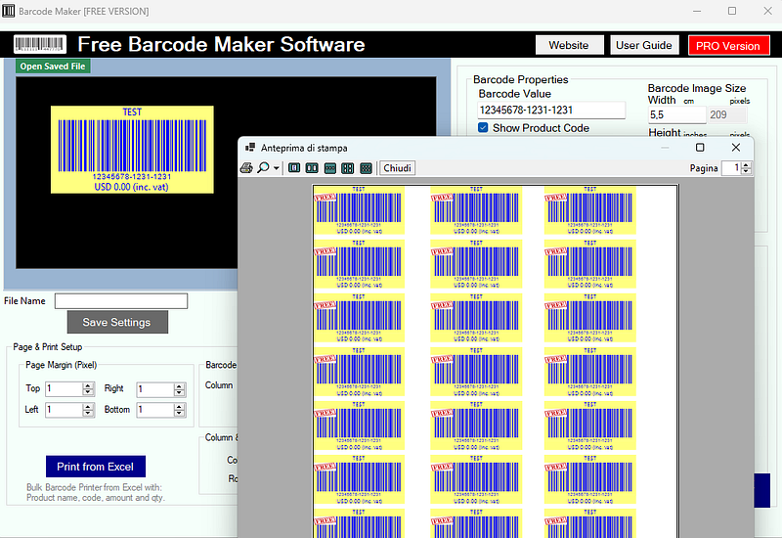The height and width of the screenshot is (538, 782).
Task: Click the Save Settings button
Action: click(117, 323)
